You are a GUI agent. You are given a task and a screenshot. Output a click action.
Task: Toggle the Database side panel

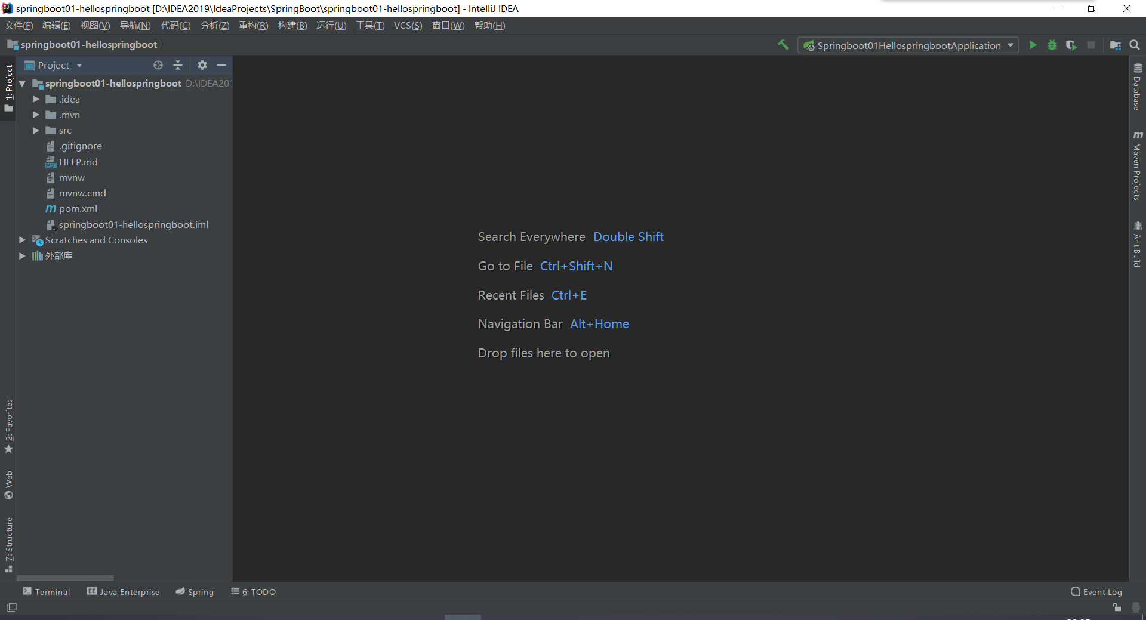[x=1138, y=87]
